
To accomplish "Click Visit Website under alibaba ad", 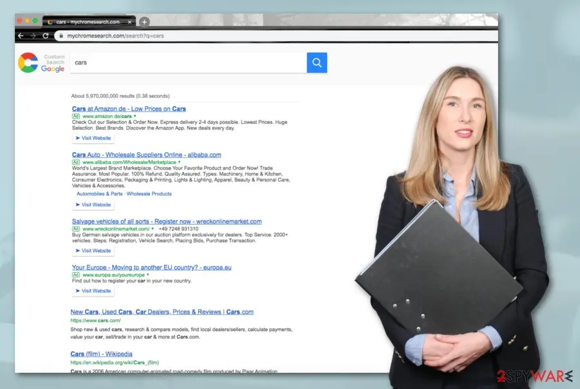I will pos(93,204).
